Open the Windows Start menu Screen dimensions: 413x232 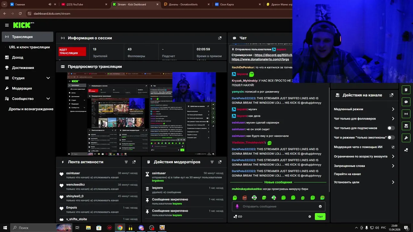(x=5, y=228)
